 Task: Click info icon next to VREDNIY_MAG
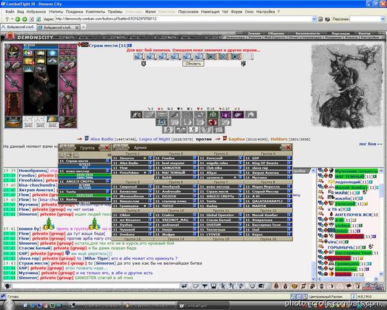(195, 220)
